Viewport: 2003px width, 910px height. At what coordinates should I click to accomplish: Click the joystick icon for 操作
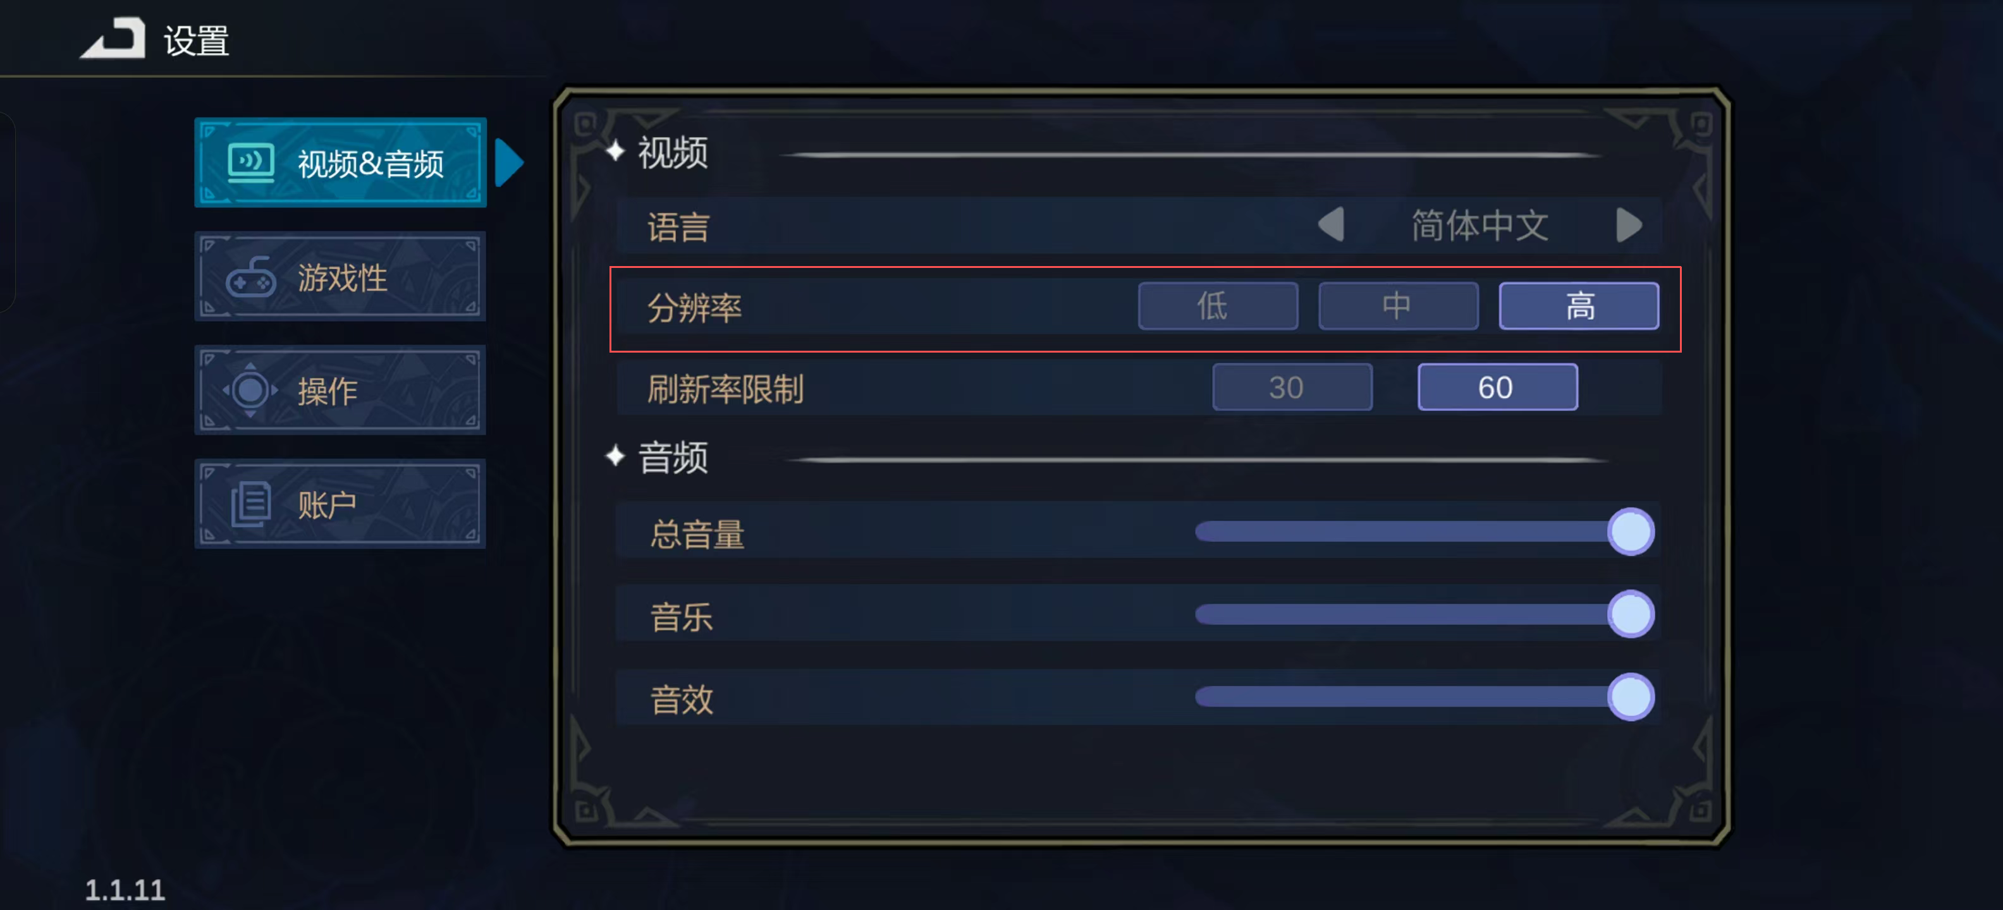coord(250,390)
